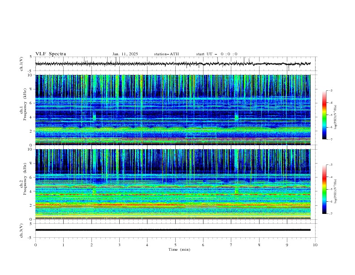The height and width of the screenshot is (275, 355).
Task: Click the upper PSD color scale bar
Action: (324, 115)
